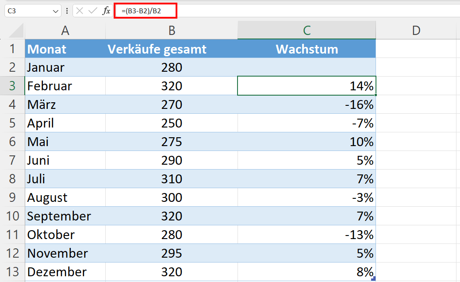Click the Februar cell
The image size is (460, 282).
pos(65,86)
